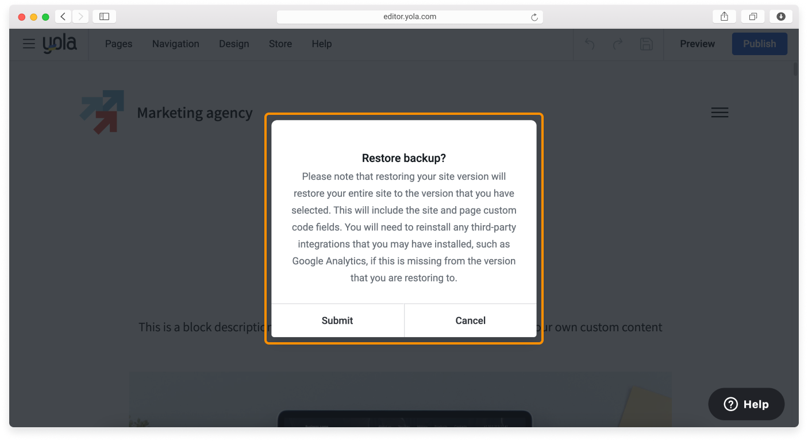This screenshot has height=441, width=808.
Task: Click the editor.yola.com address bar
Action: coord(410,16)
